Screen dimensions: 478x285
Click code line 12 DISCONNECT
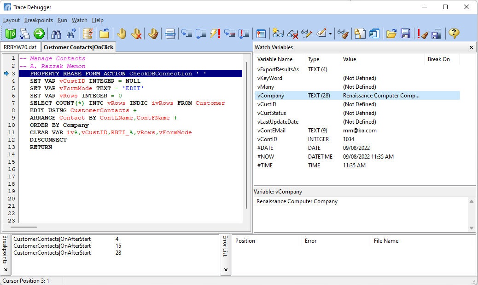[x=48, y=140]
